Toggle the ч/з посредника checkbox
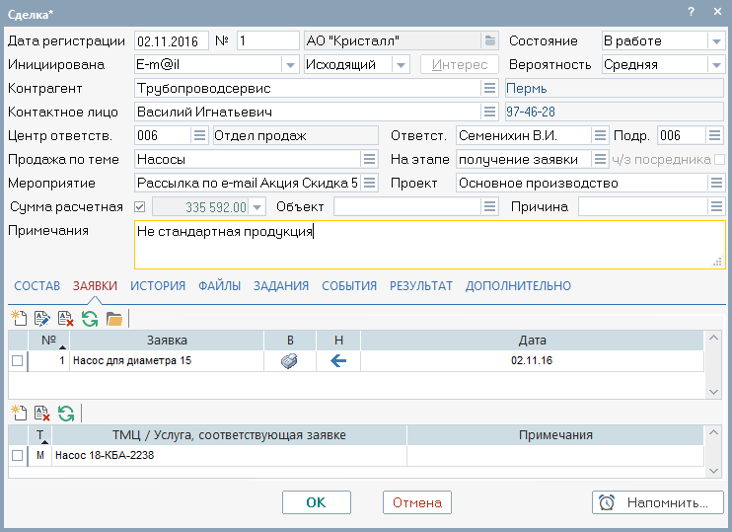The height and width of the screenshot is (532, 732). [x=719, y=160]
